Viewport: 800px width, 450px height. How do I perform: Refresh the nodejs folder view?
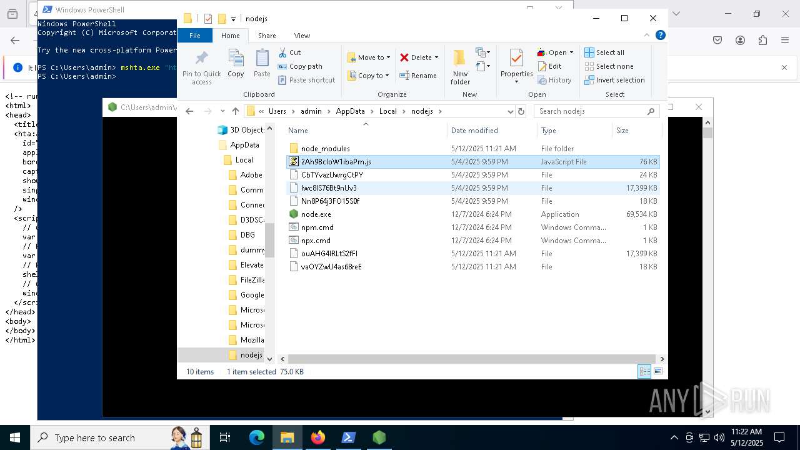point(521,111)
